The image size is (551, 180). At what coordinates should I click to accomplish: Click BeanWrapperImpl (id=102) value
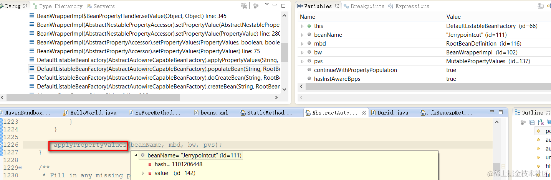(482, 52)
